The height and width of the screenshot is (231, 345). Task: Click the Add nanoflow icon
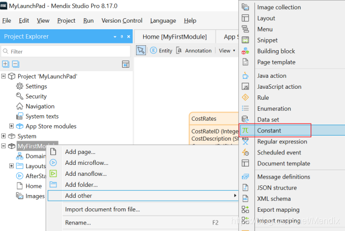tap(53, 174)
